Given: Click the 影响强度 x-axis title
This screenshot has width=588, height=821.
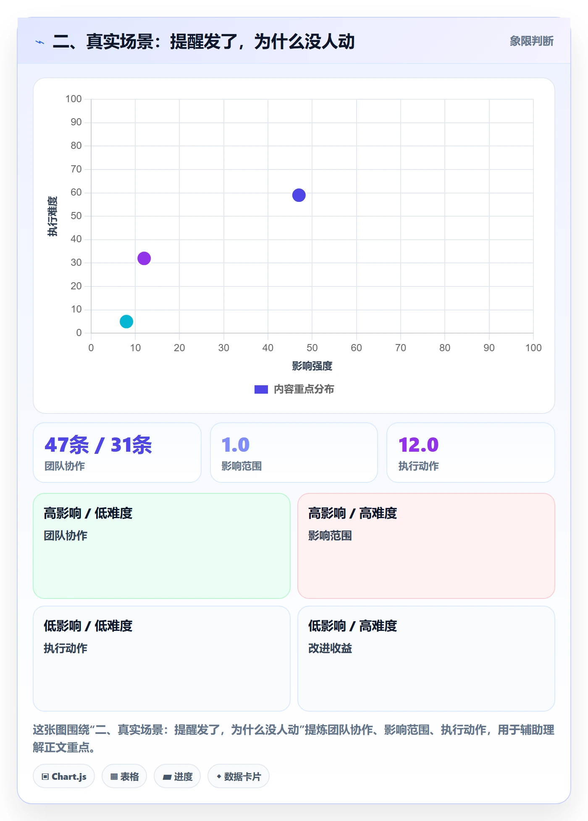Looking at the screenshot, I should point(312,366).
